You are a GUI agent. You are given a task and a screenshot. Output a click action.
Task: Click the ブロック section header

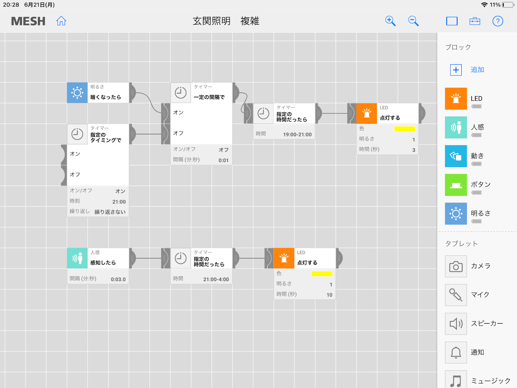tap(458, 47)
